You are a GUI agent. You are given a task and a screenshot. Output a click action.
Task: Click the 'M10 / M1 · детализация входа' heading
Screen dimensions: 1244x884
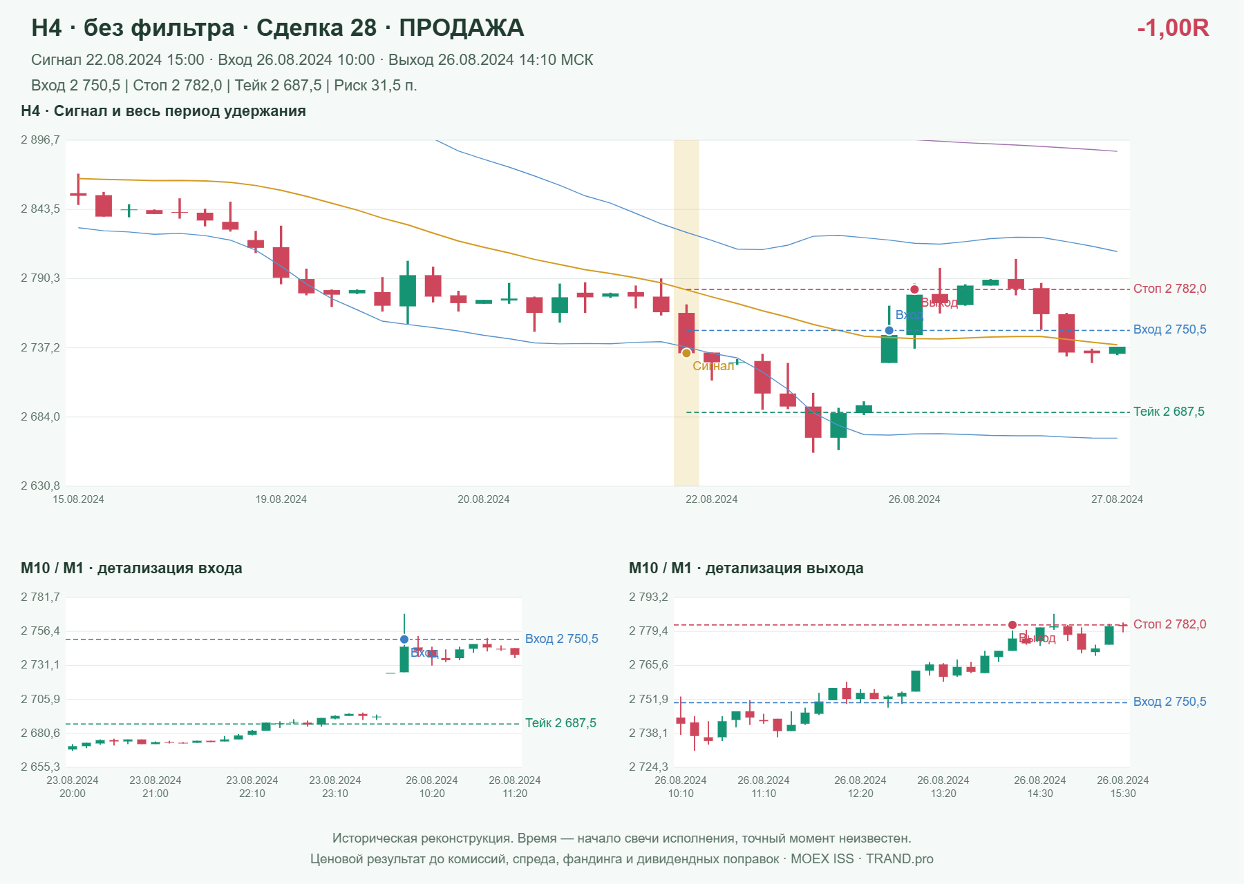[x=131, y=568]
